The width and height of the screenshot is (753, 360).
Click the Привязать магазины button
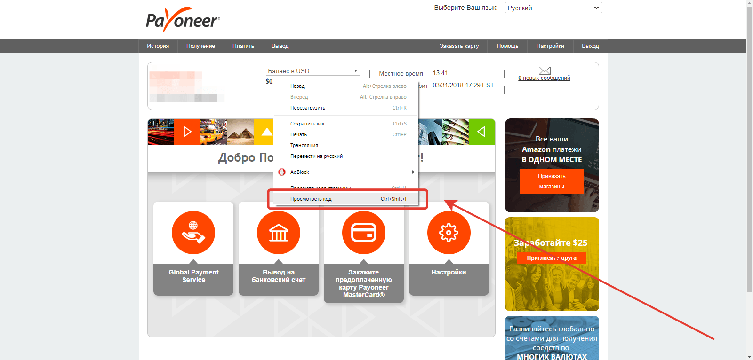(x=552, y=181)
